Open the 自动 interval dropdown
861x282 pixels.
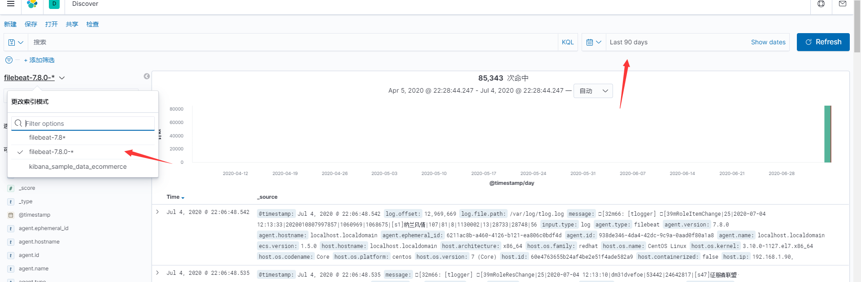(594, 91)
